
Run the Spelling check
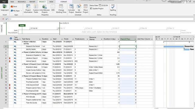coord(113,8)
